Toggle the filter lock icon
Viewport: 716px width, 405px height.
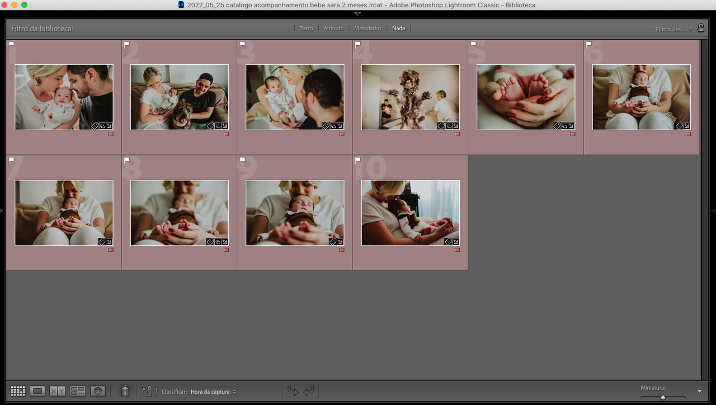[x=701, y=28]
